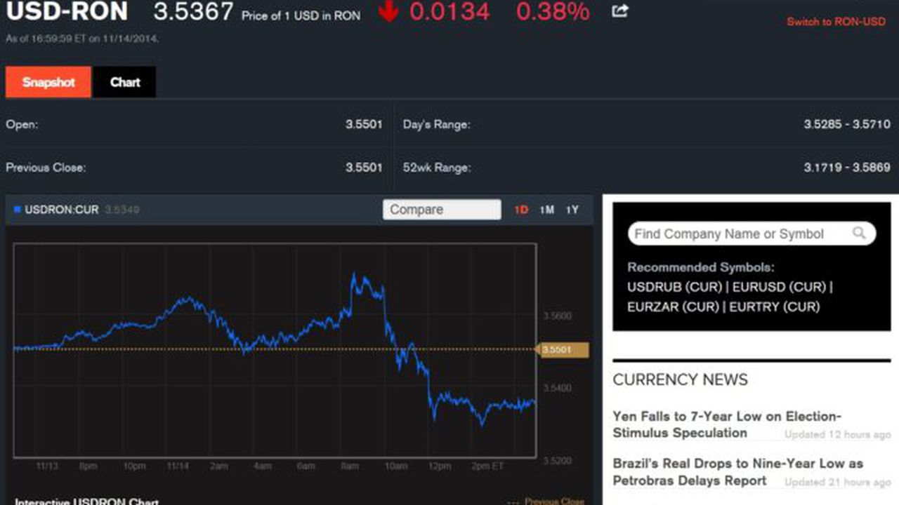Switch to the Snapshot tab
This screenshot has height=505, width=899.
click(x=47, y=82)
